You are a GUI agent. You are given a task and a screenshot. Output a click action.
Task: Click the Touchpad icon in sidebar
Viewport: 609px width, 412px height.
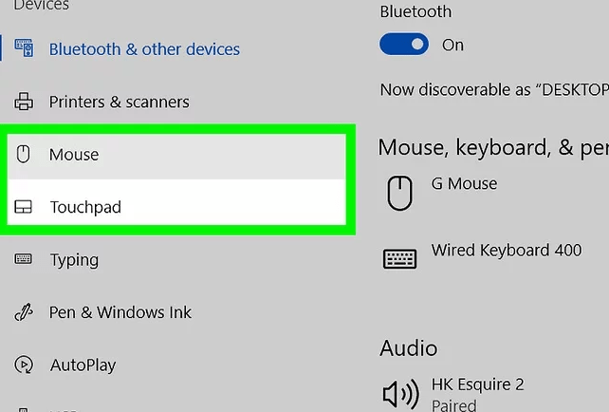(23, 207)
